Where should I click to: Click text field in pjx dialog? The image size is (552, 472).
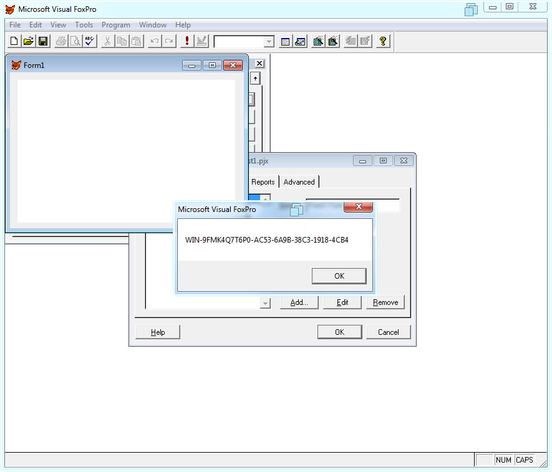[x=353, y=206]
